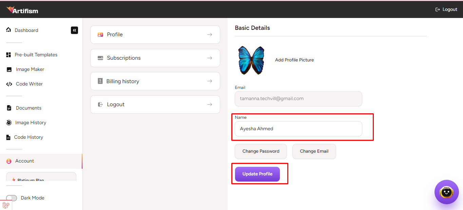This screenshot has height=210, width=463.
Task: Click the Artifism logo in header
Action: click(22, 10)
